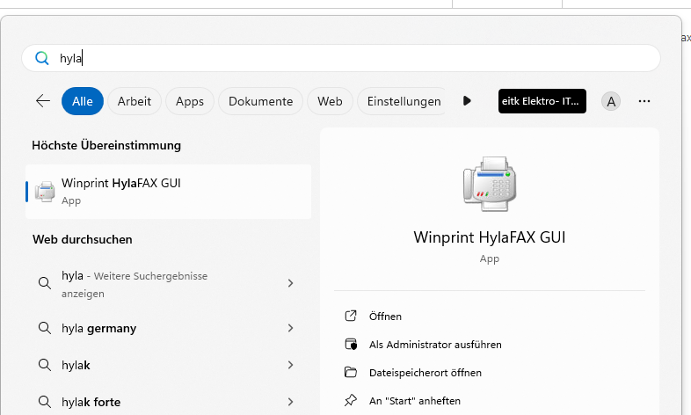
Task: Click the Öffnen open icon
Action: pos(351,316)
